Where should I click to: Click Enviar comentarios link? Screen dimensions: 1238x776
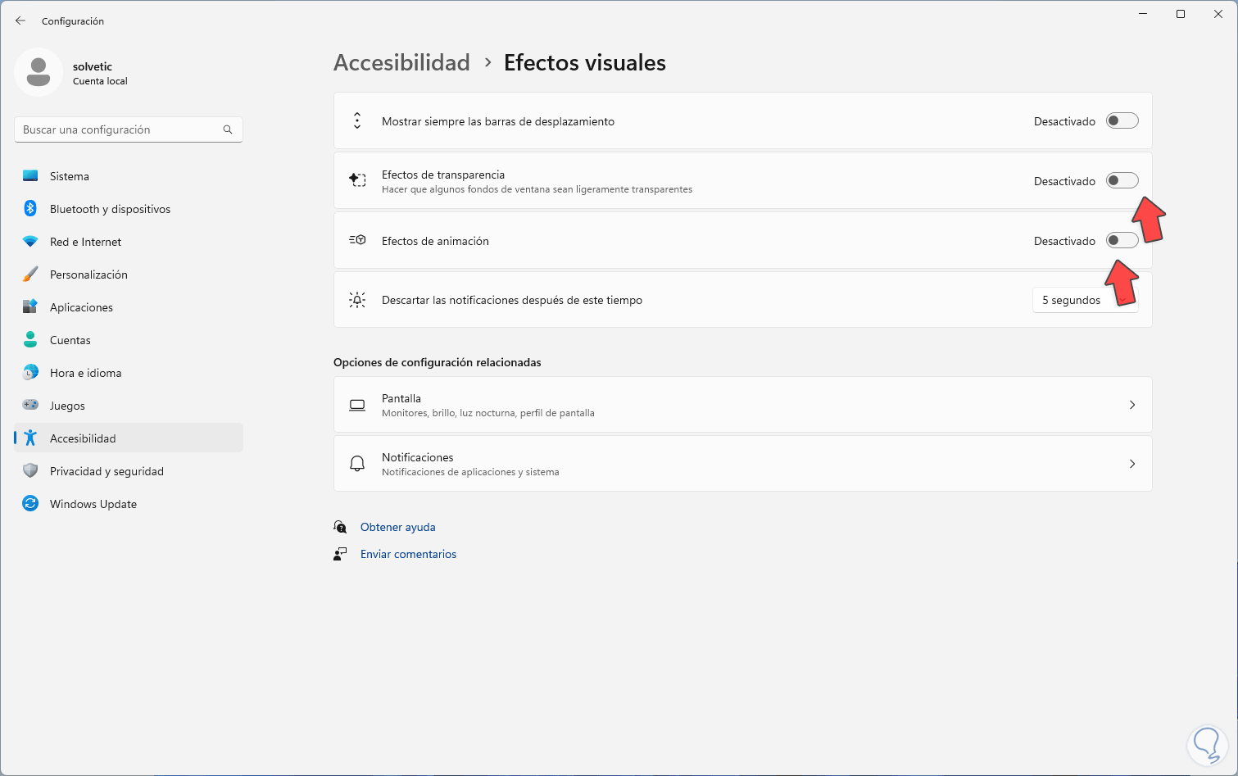(x=408, y=554)
